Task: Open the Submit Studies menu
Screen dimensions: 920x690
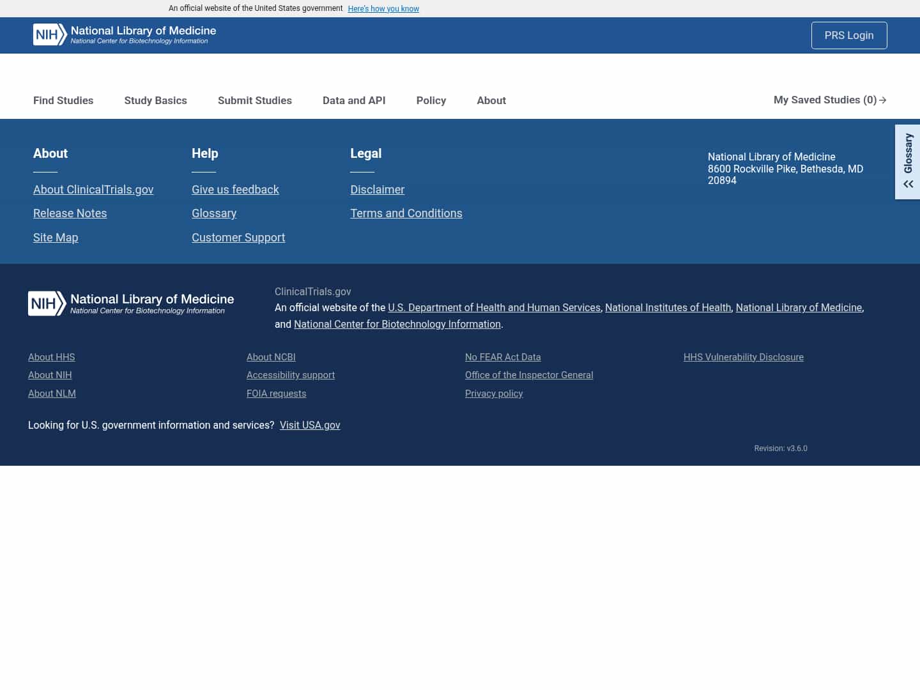Action: [x=254, y=100]
